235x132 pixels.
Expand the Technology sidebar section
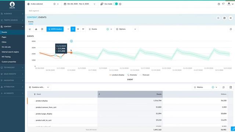click(x=12, y=67)
